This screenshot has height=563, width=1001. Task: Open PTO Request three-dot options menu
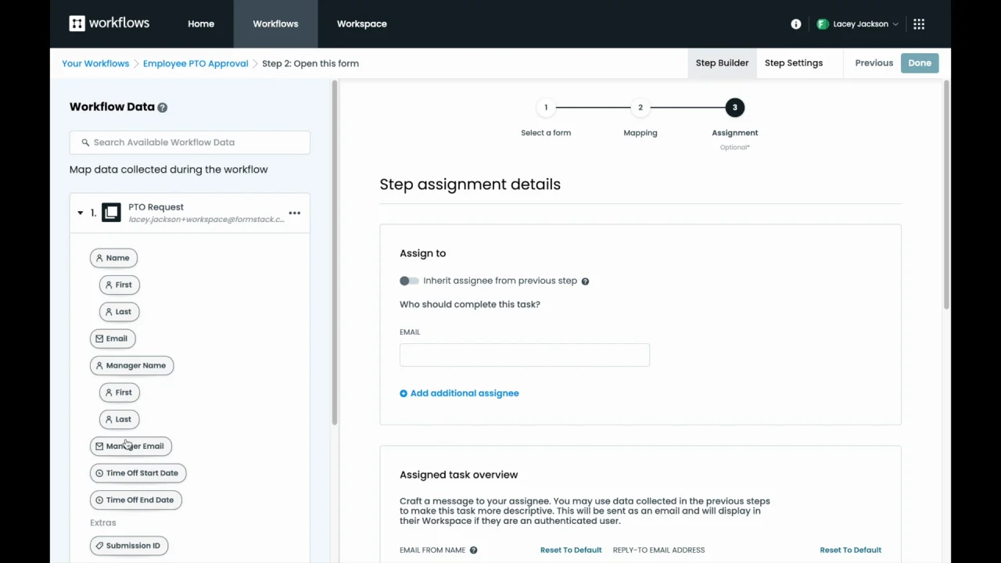[x=294, y=213]
